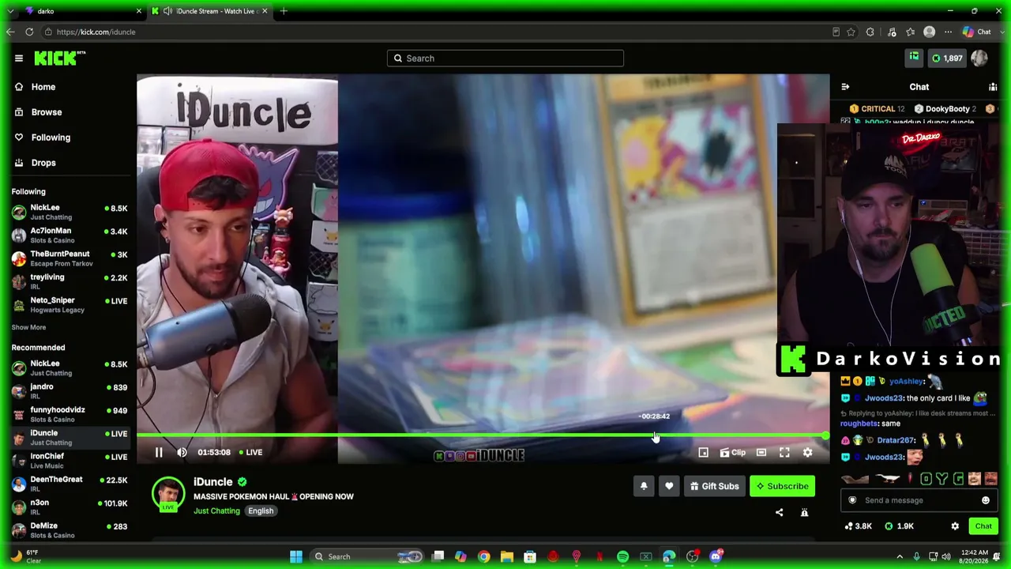Open funnyhoodvidz recommended channel
The image size is (1011, 569).
[69, 414]
